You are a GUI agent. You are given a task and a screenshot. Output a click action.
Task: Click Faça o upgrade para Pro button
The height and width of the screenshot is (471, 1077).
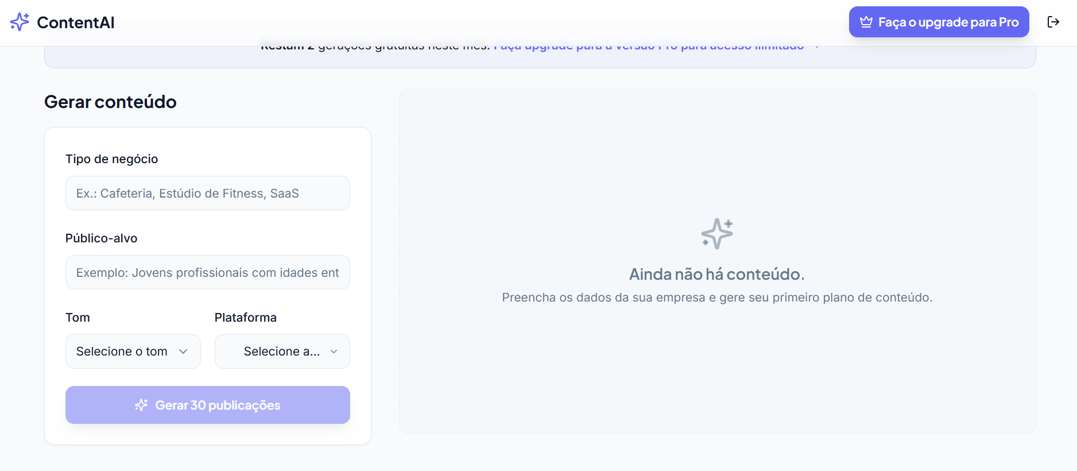click(x=939, y=22)
